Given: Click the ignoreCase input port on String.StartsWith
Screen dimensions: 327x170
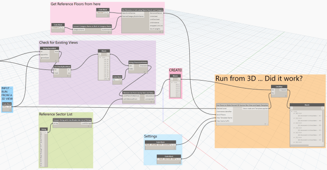Looking at the screenshot, I should point(45,58).
